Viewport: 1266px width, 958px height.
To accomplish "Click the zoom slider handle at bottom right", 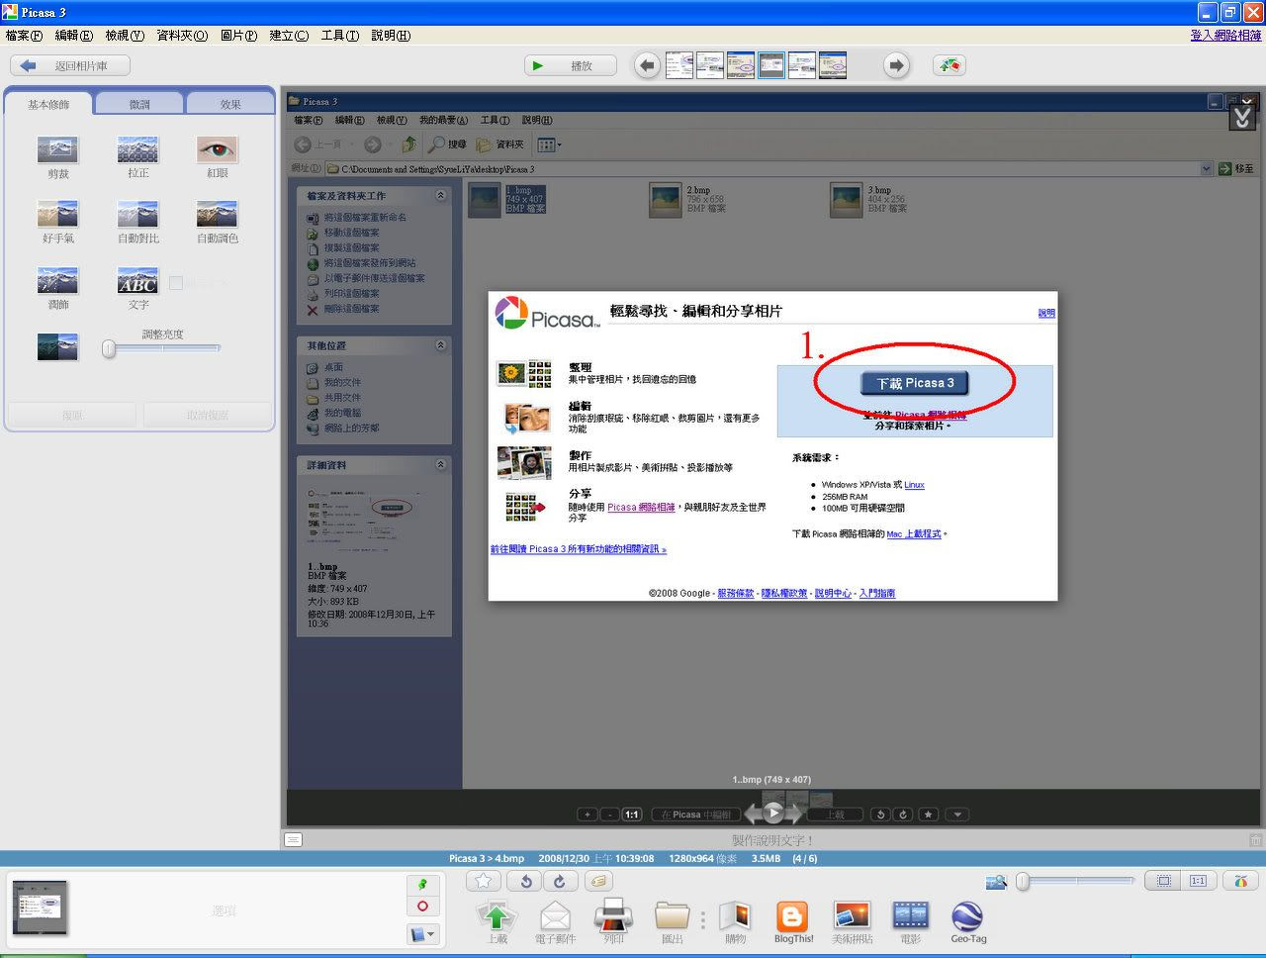I will coord(1023,881).
